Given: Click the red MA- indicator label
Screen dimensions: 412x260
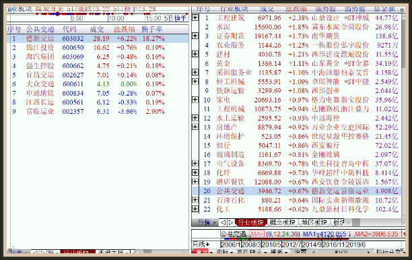Looking at the screenshot, I should click(256, 234).
